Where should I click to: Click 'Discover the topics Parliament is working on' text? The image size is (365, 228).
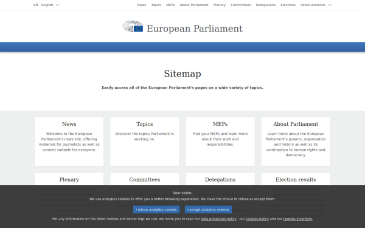click(x=145, y=136)
